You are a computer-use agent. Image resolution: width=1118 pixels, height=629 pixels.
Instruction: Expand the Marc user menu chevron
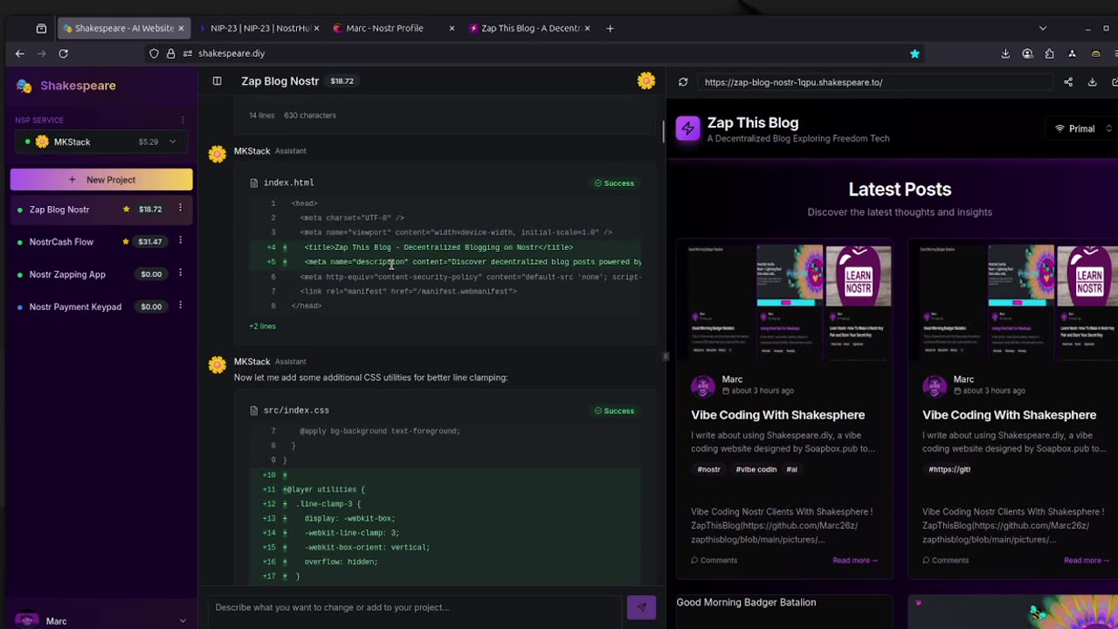tap(183, 621)
